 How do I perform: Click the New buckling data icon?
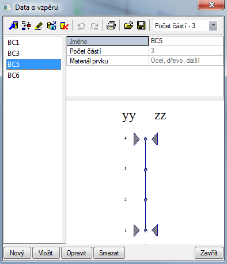pos(13,25)
